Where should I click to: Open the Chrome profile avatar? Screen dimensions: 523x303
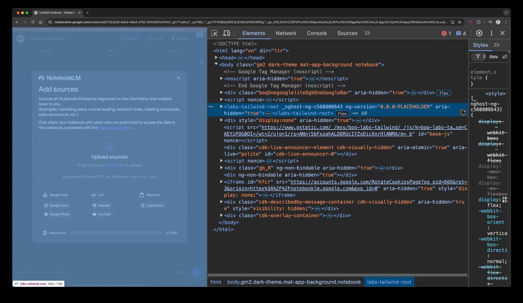[498, 22]
